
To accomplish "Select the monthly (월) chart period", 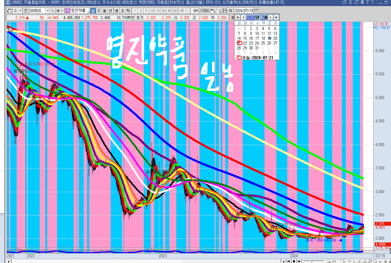I will 104,11.
